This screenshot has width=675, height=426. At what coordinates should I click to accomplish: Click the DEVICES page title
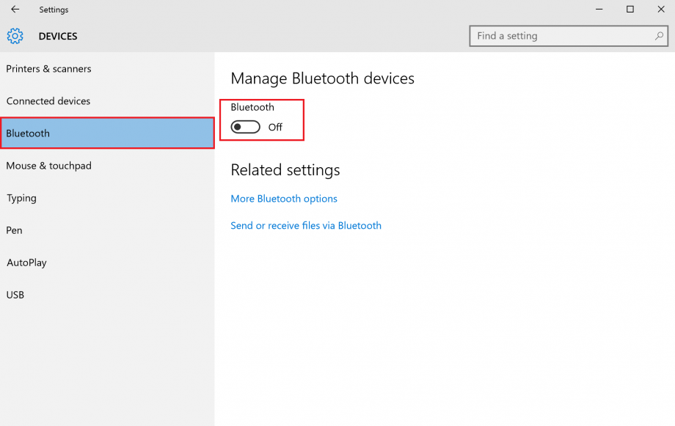click(x=57, y=36)
